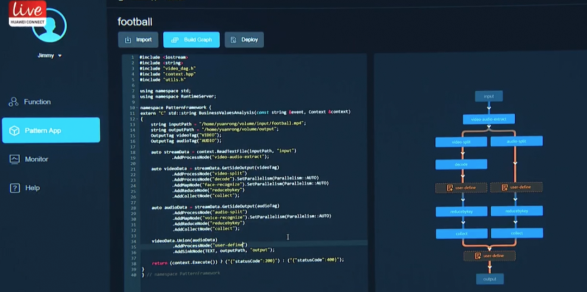Image resolution: width=587 pixels, height=292 pixels.
Task: Click the audio-split node
Action: (x=516, y=141)
